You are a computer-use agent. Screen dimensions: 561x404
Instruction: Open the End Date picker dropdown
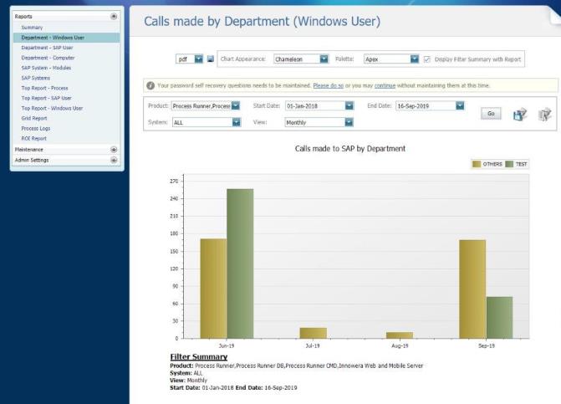[x=460, y=106]
